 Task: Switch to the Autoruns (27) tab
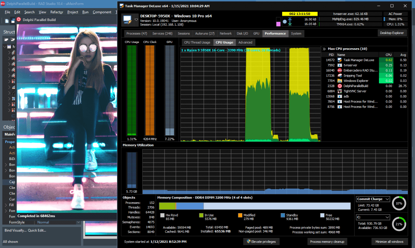point(205,34)
